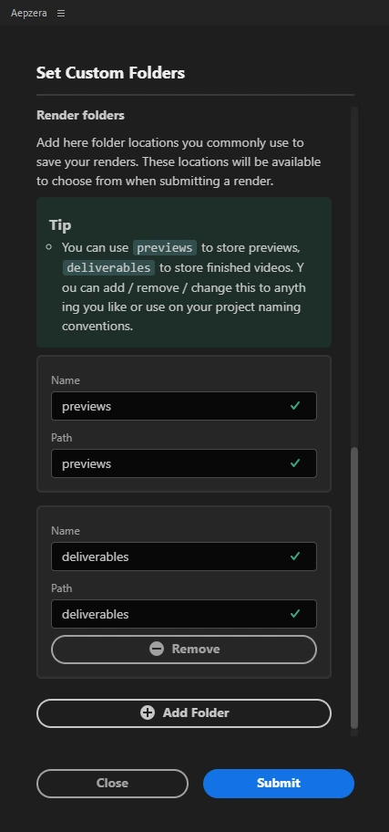389x832 pixels.
Task: Open the Aepzera panel hamburger menu
Action: [x=61, y=14]
